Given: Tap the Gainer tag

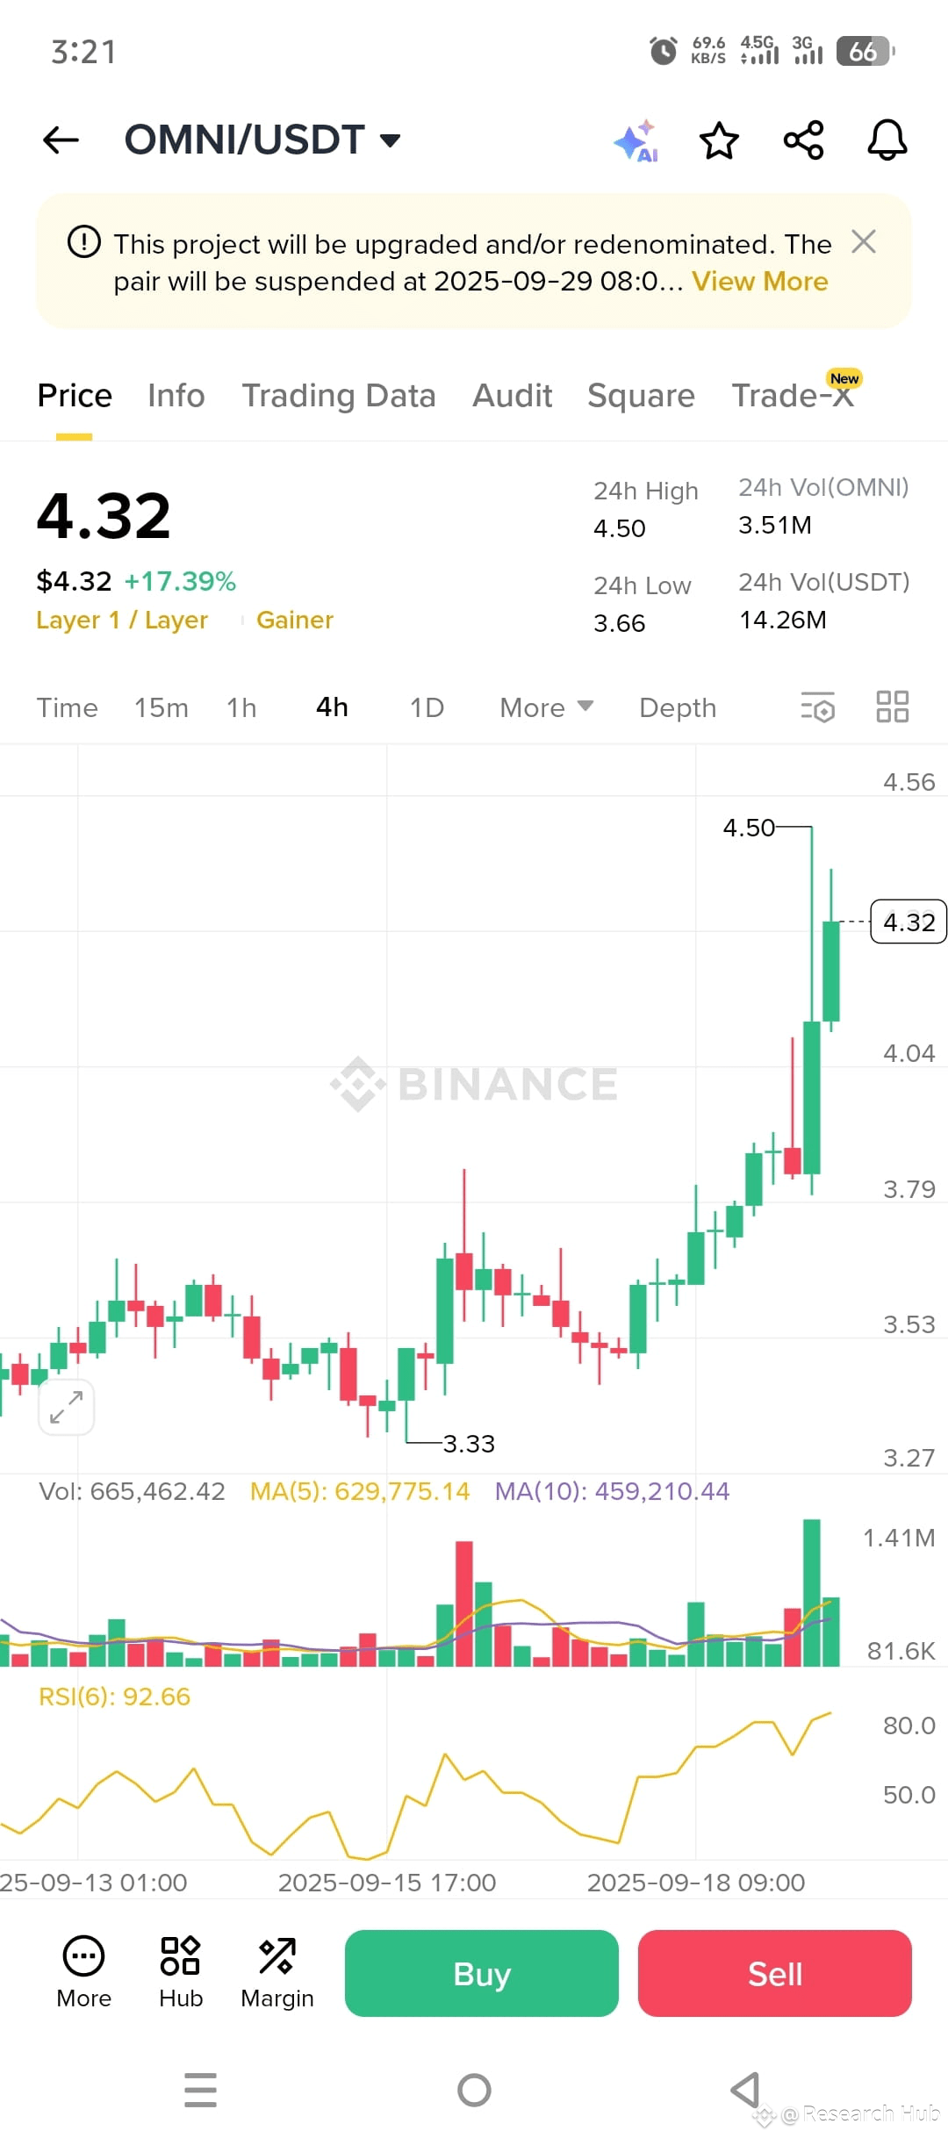Looking at the screenshot, I should (x=295, y=620).
